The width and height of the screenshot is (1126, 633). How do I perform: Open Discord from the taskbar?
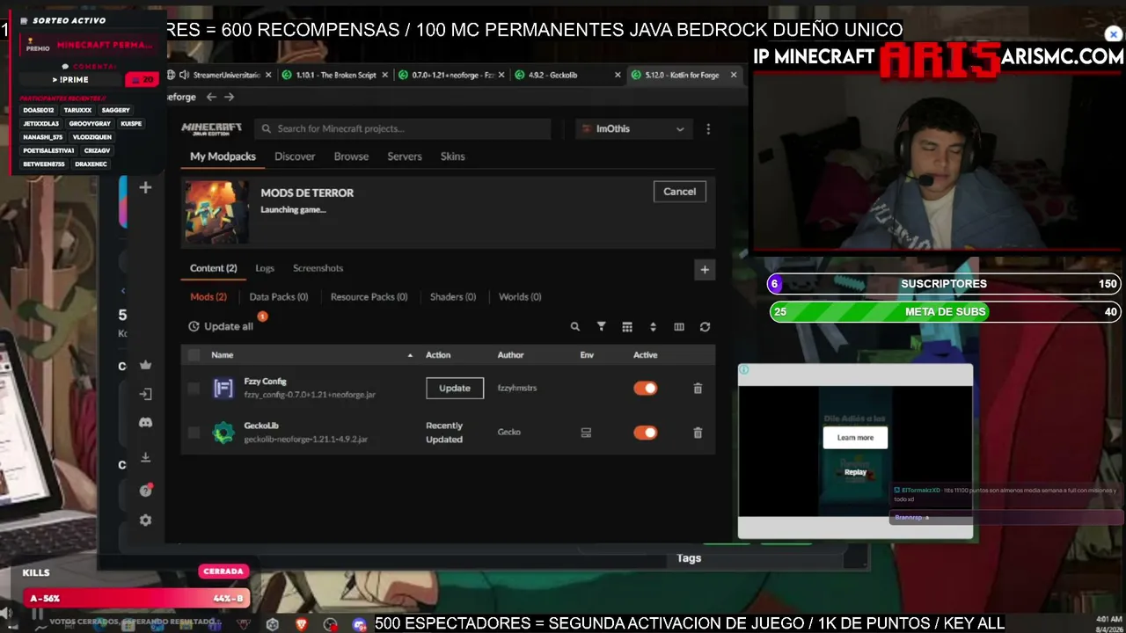point(359,624)
